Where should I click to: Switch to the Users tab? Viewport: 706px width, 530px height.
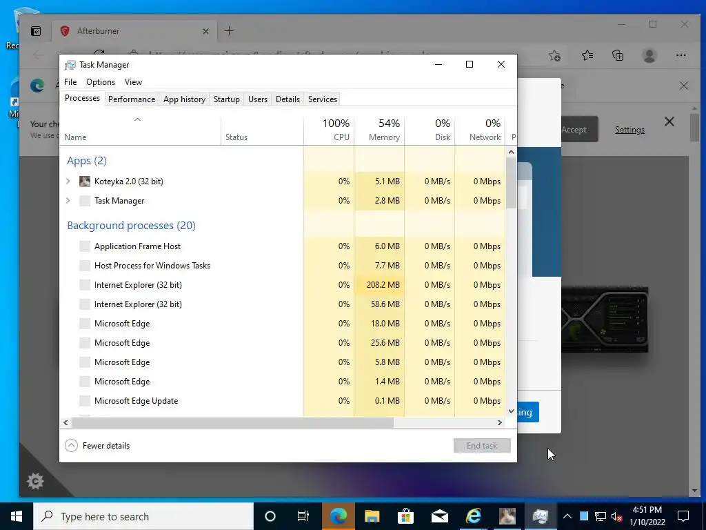[x=258, y=99]
